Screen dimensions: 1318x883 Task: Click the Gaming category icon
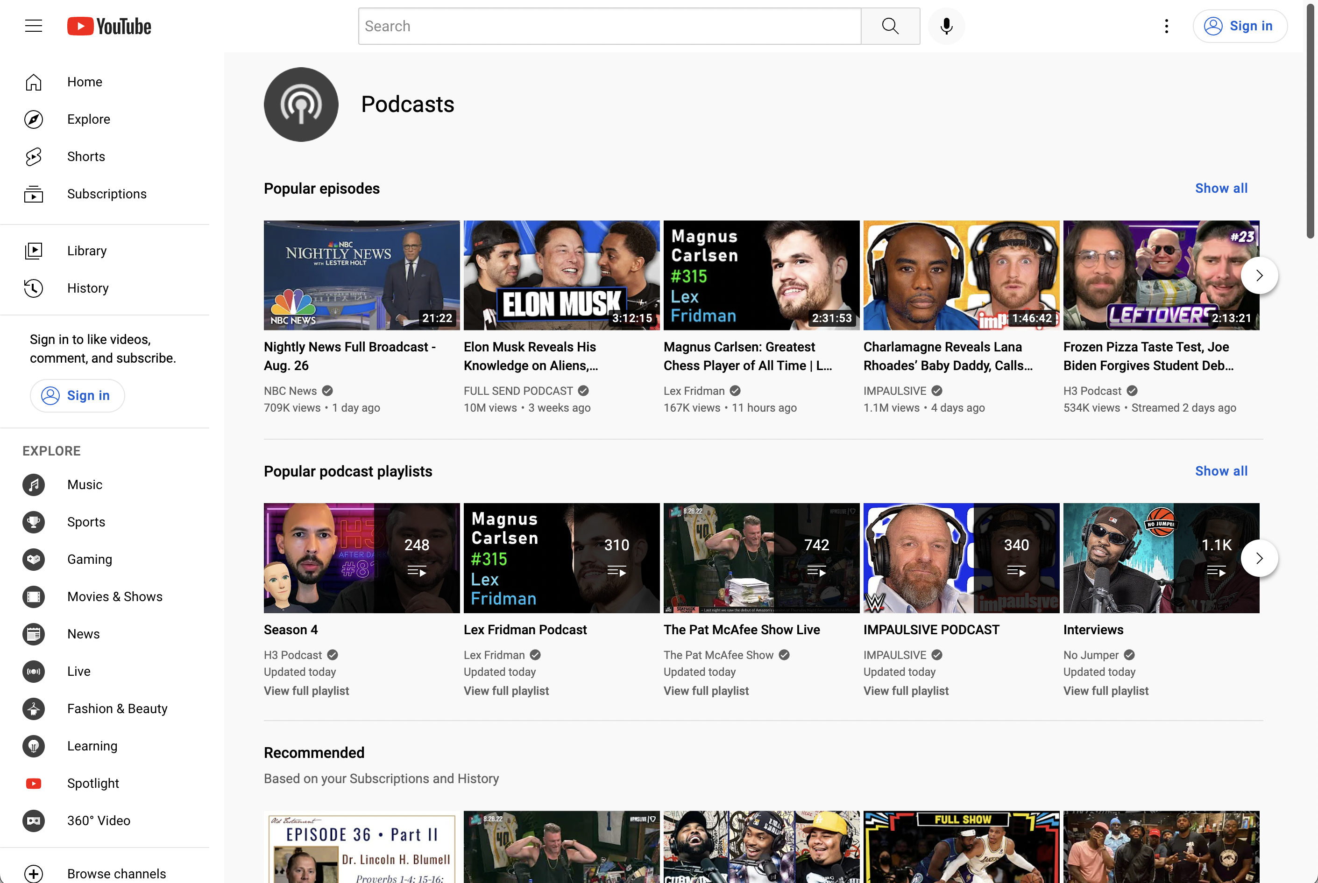point(34,559)
